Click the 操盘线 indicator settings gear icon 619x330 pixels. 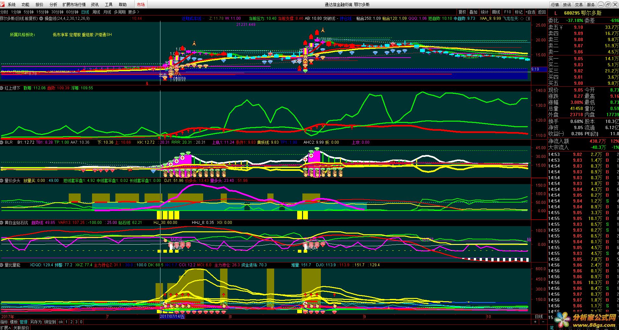coord(41,19)
